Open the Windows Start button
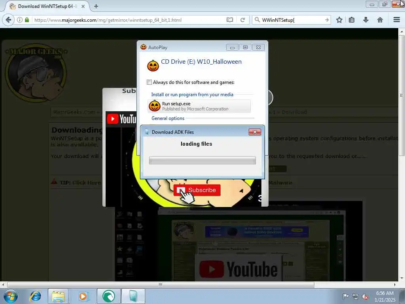The image size is (405, 304). (x=11, y=296)
